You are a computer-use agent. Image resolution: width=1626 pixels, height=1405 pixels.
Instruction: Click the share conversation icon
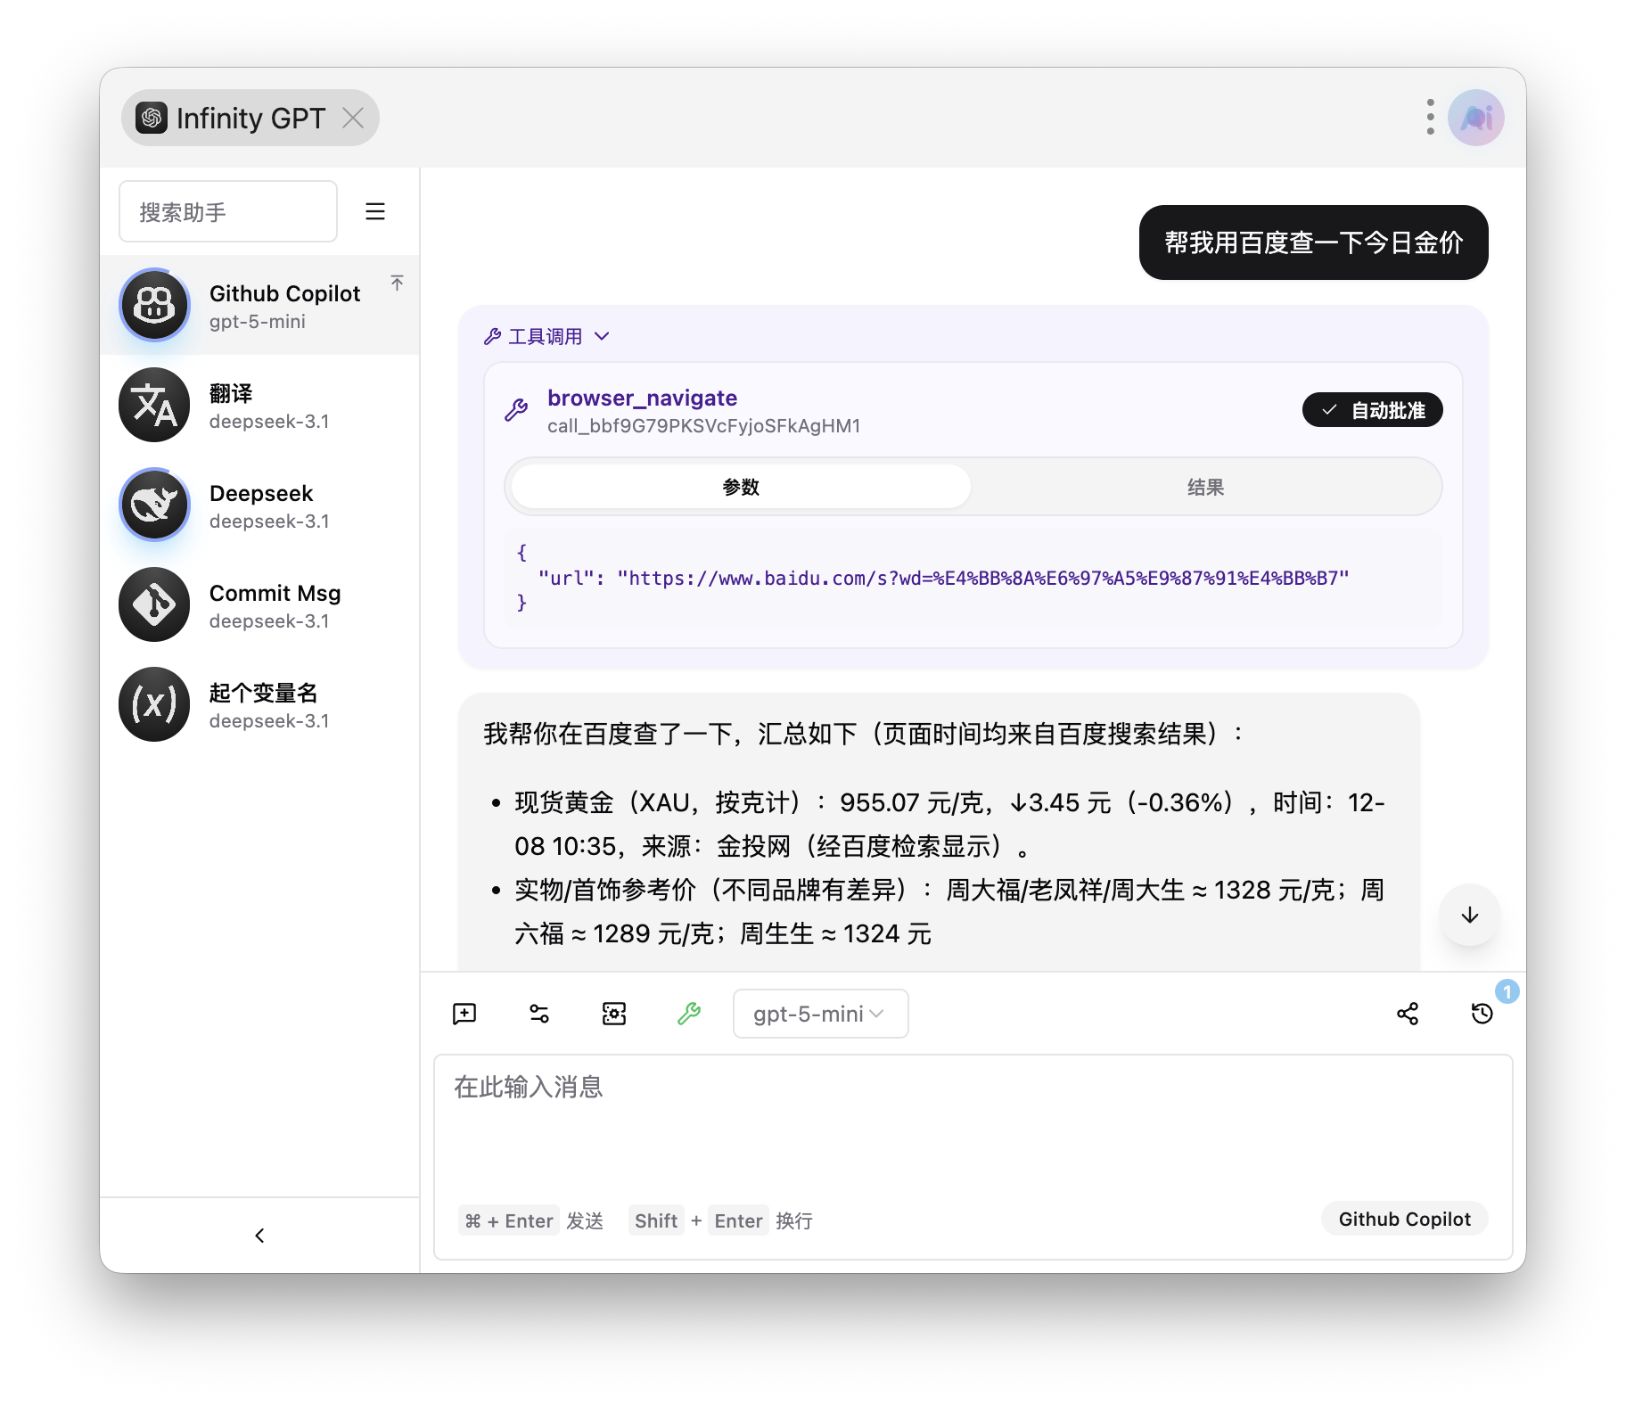(1408, 1014)
